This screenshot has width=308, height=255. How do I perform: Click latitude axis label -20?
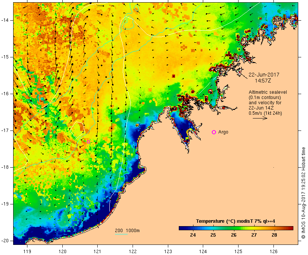click(x=5, y=241)
